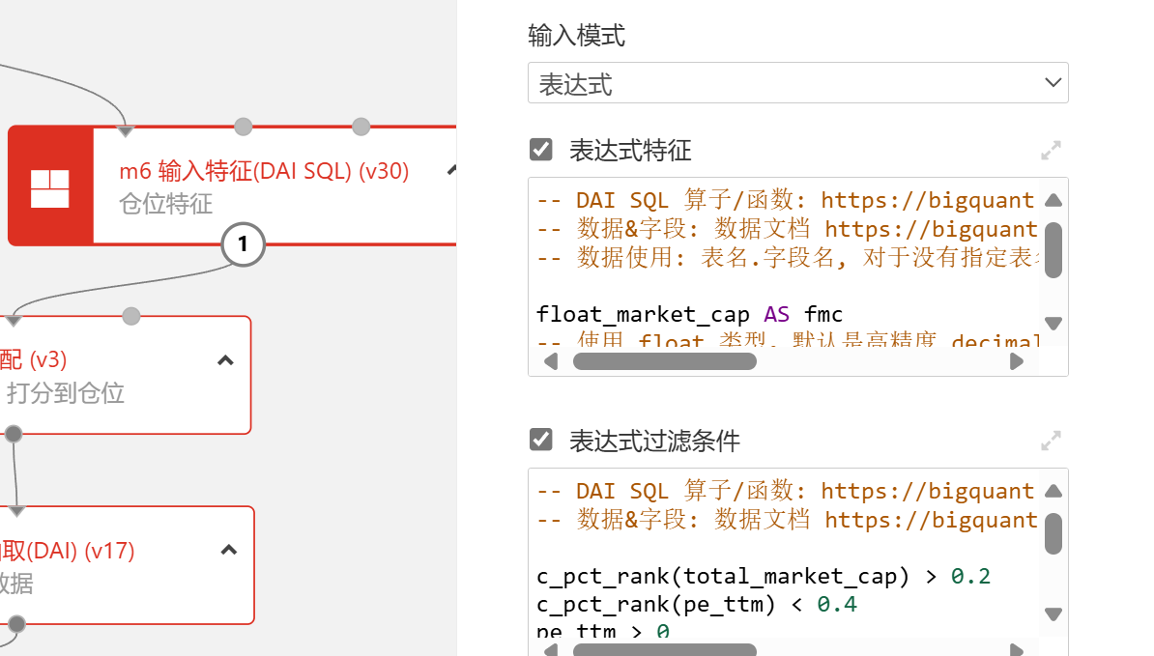Screen dimensions: 1154x656
Task: Select the (DAI) (v17) data module node
Action: [x=127, y=565]
